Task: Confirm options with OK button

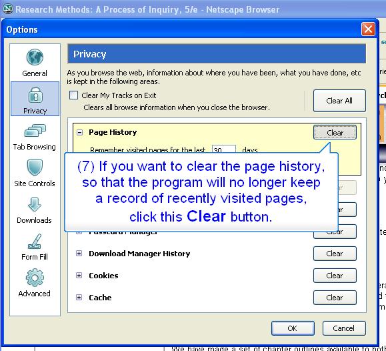Action: pyautogui.click(x=293, y=328)
